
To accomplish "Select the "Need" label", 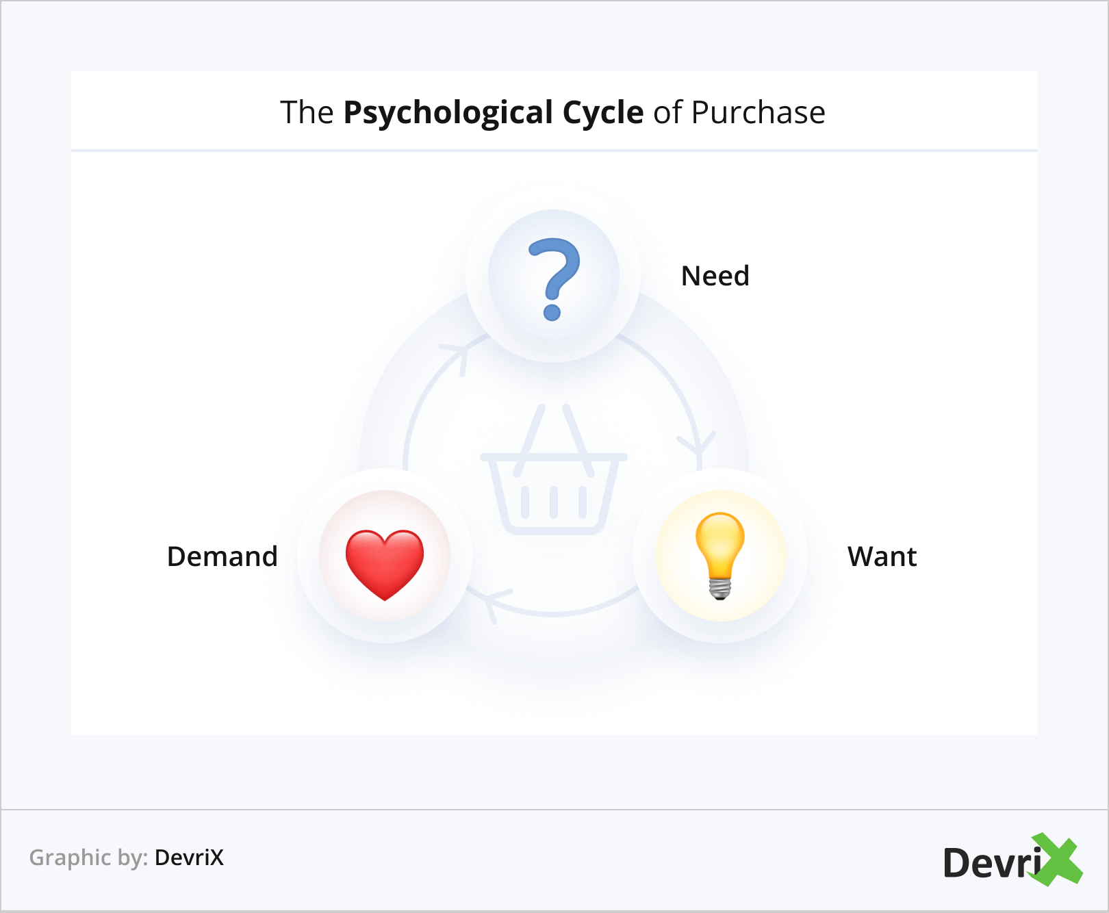I will click(715, 277).
